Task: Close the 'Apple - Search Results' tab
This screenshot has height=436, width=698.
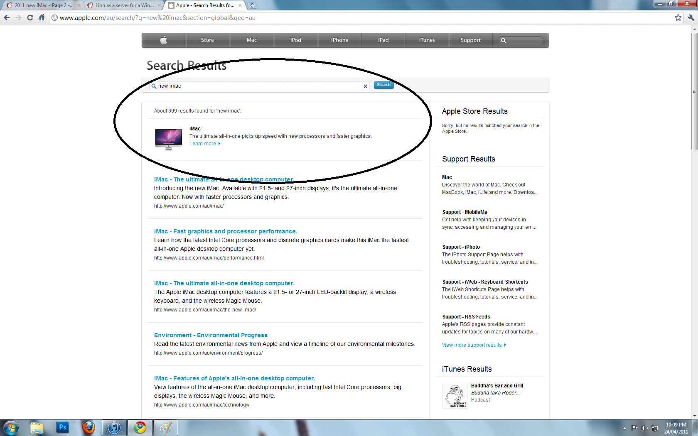Action: coord(240,5)
